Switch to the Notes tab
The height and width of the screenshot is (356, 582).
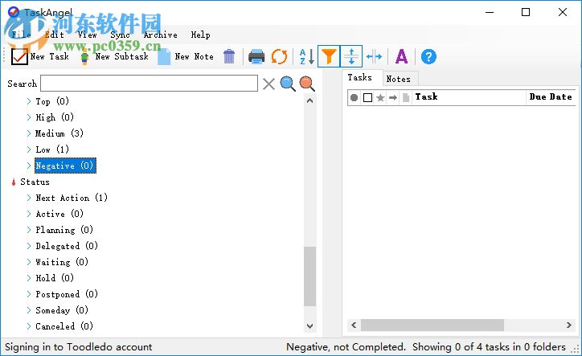399,79
